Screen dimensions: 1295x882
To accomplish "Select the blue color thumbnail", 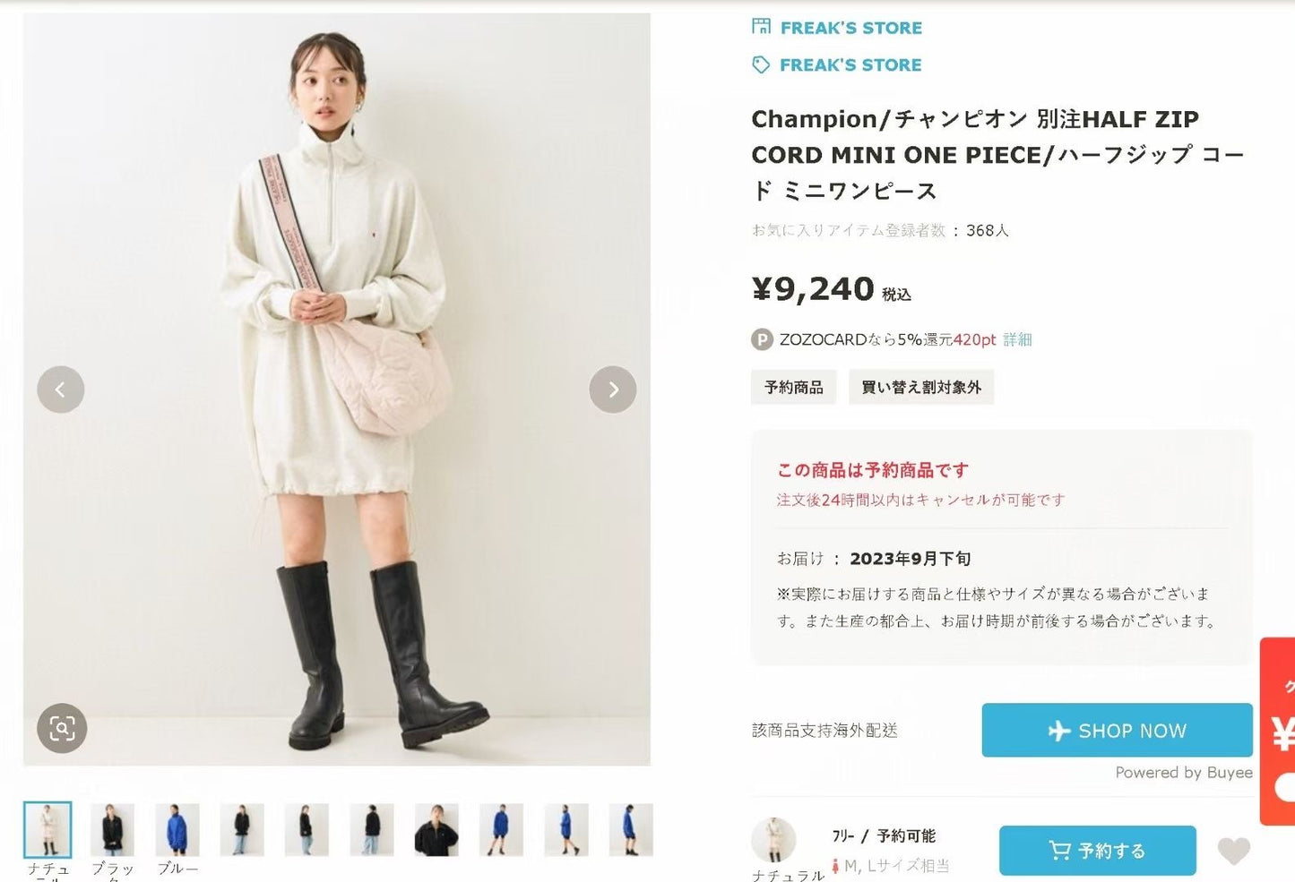I will [177, 829].
